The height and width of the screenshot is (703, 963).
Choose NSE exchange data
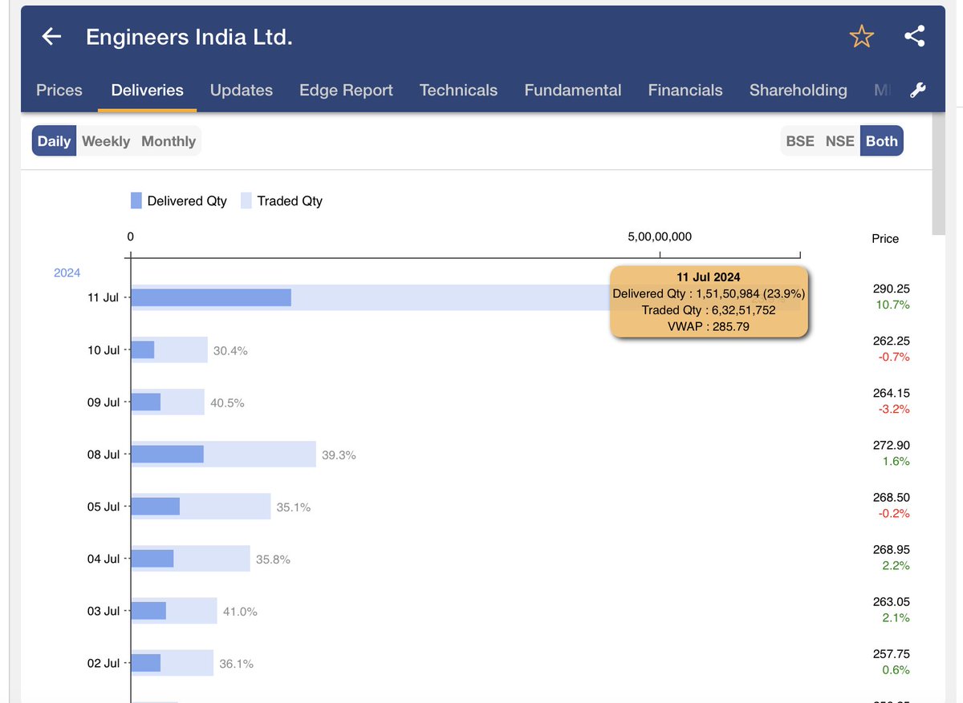point(840,141)
